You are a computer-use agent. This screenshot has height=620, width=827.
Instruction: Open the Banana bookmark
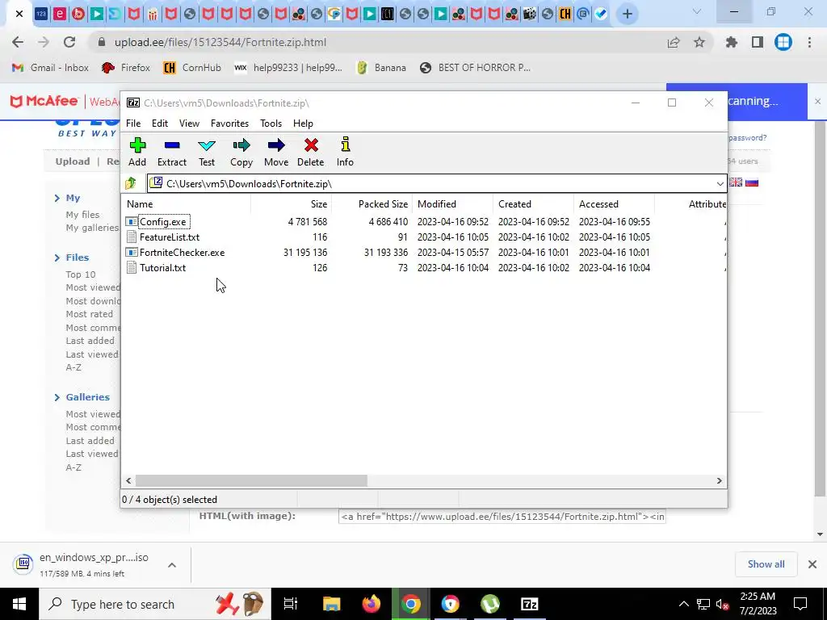coord(382,68)
